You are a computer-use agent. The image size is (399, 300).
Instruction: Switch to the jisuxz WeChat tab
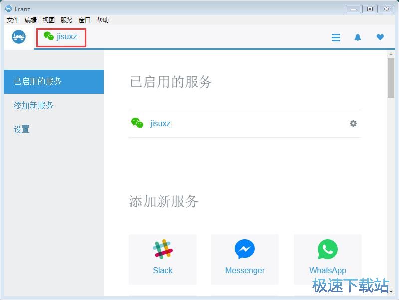[x=61, y=37]
